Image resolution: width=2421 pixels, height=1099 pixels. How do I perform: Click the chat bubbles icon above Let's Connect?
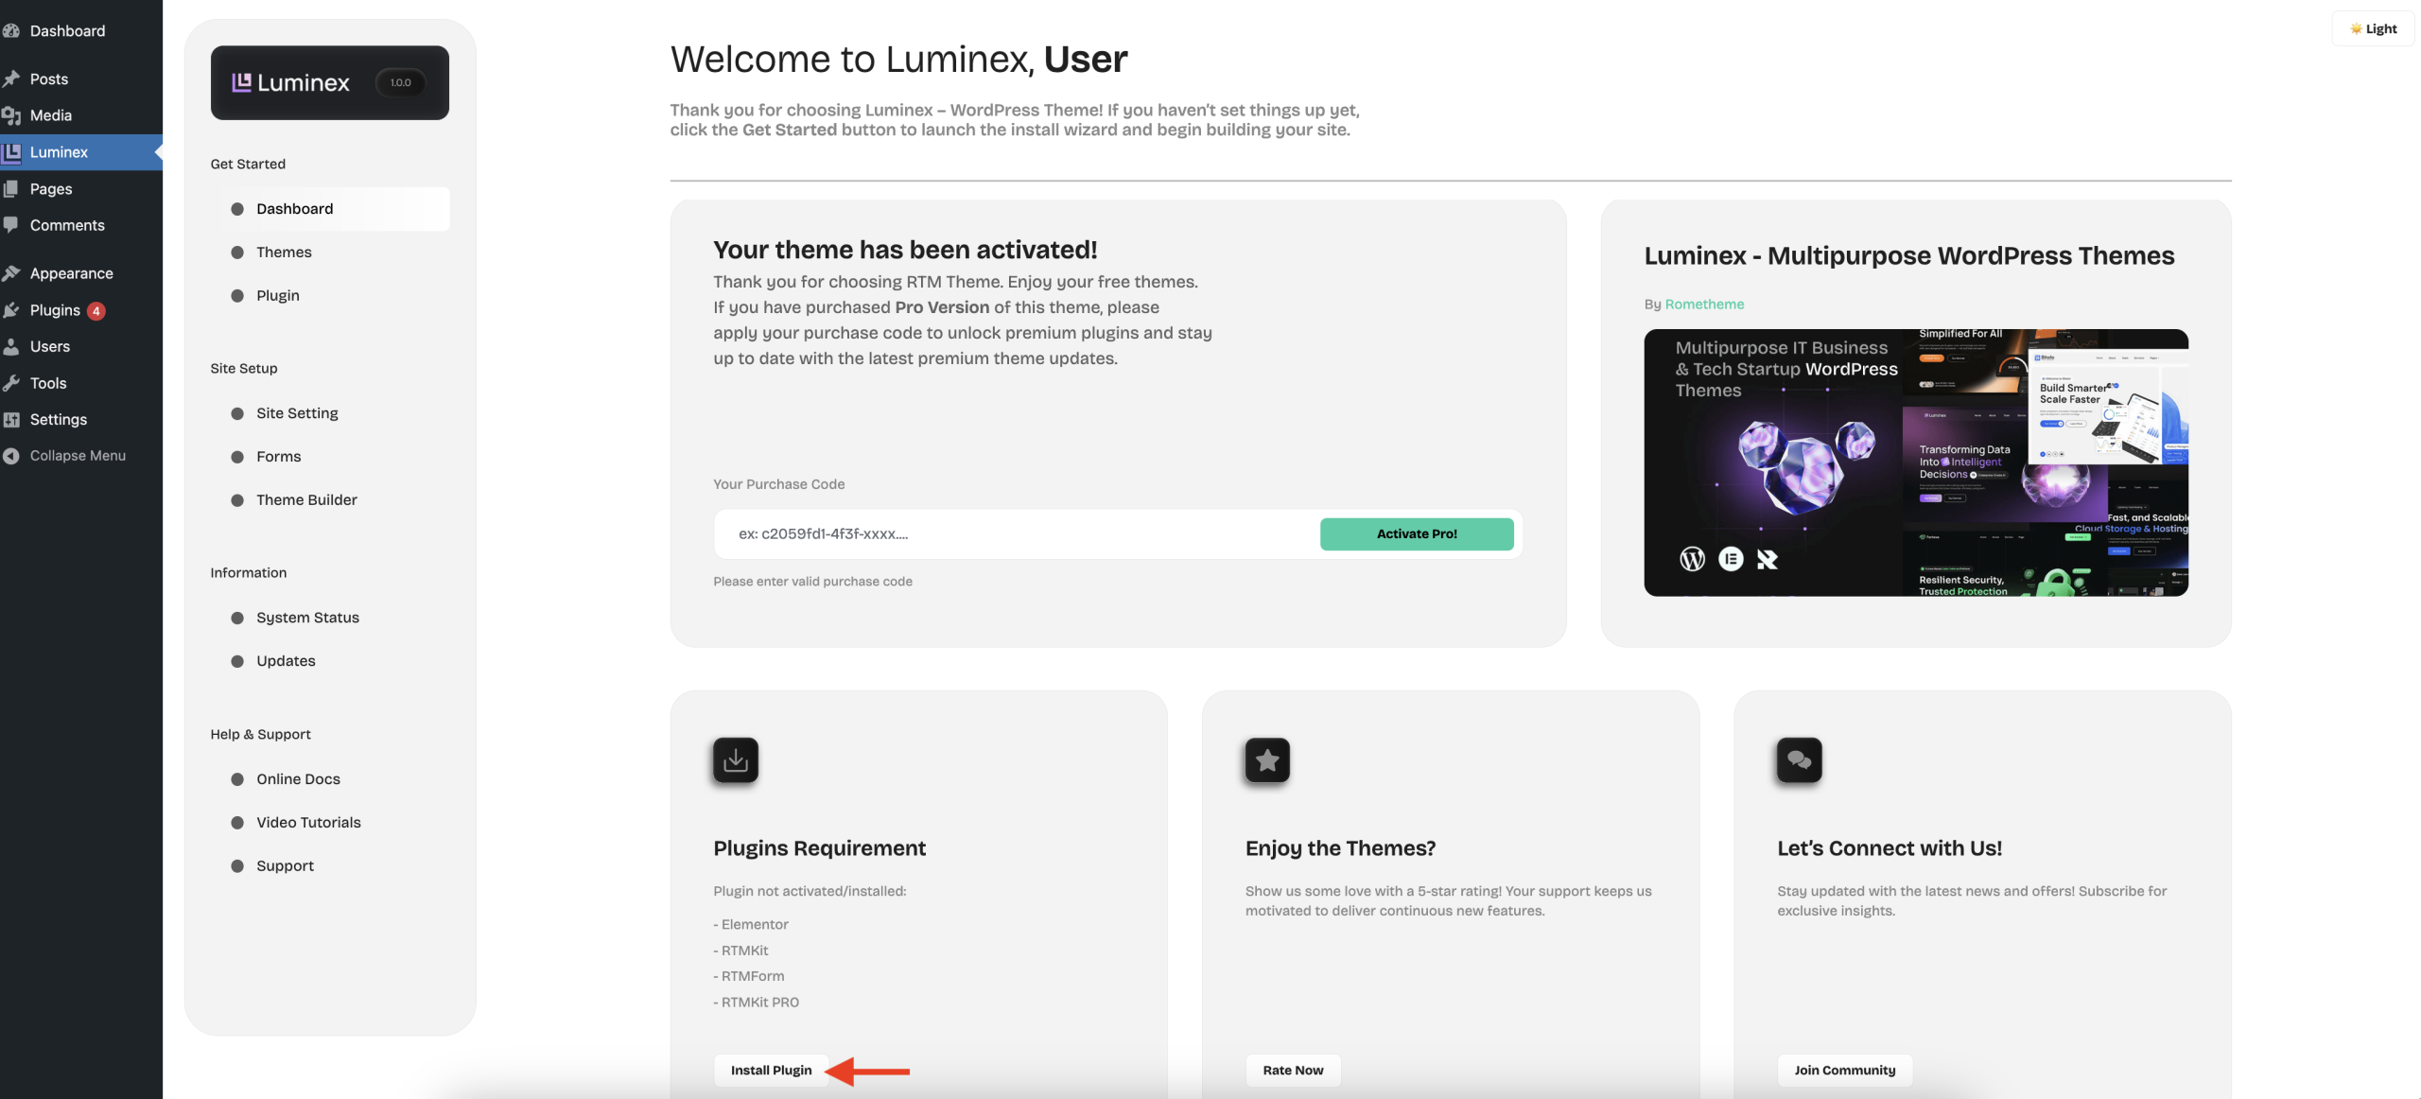[1799, 759]
